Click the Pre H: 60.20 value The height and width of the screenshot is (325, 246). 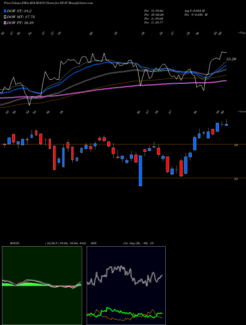[x=154, y=15]
